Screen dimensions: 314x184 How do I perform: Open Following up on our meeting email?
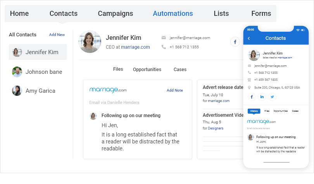(131, 116)
